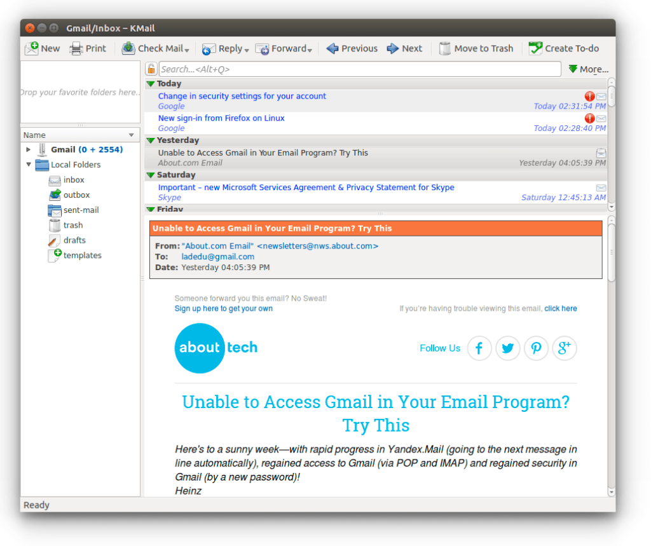This screenshot has height=546, width=651.
Task: Click the search lock icon
Action: [x=151, y=69]
